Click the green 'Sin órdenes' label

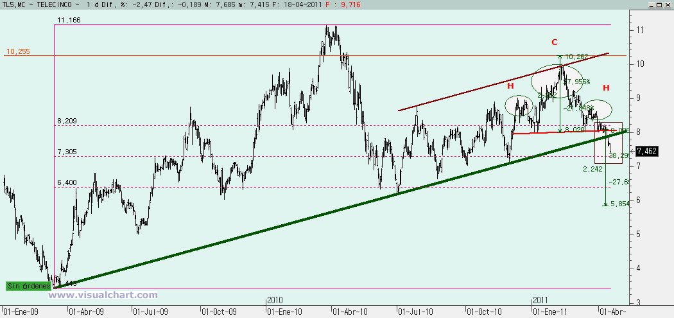pos(29,286)
